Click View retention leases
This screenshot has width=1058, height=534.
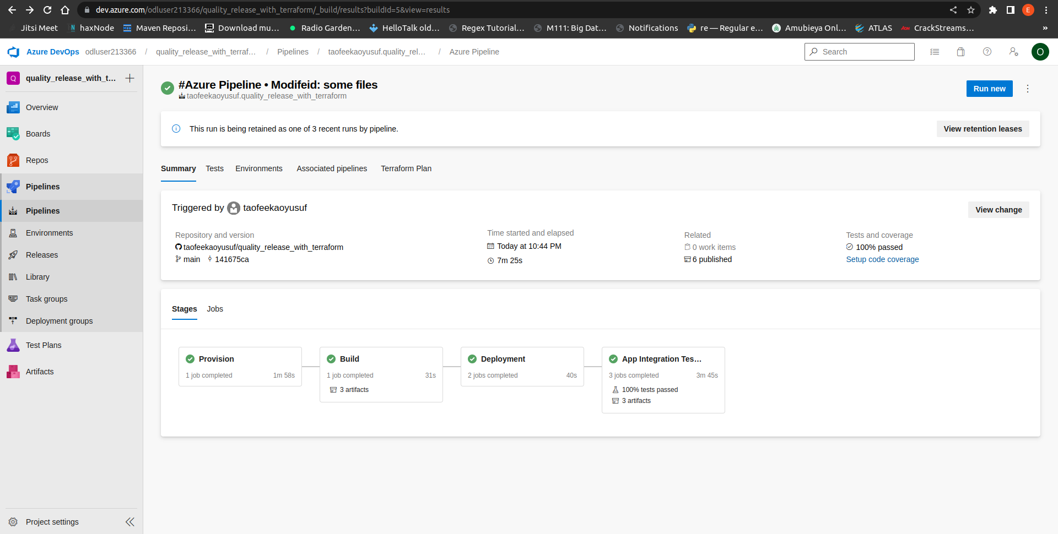983,129
